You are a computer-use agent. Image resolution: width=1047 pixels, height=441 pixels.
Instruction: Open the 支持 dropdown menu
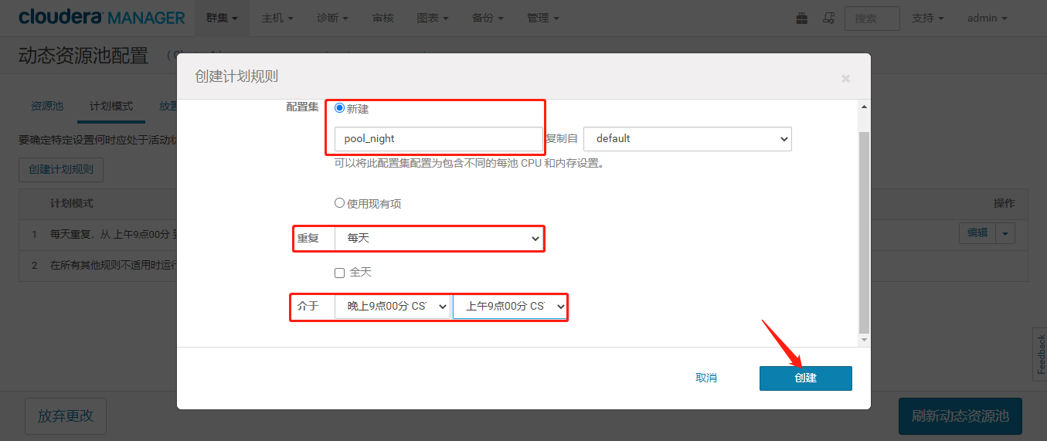(x=928, y=18)
